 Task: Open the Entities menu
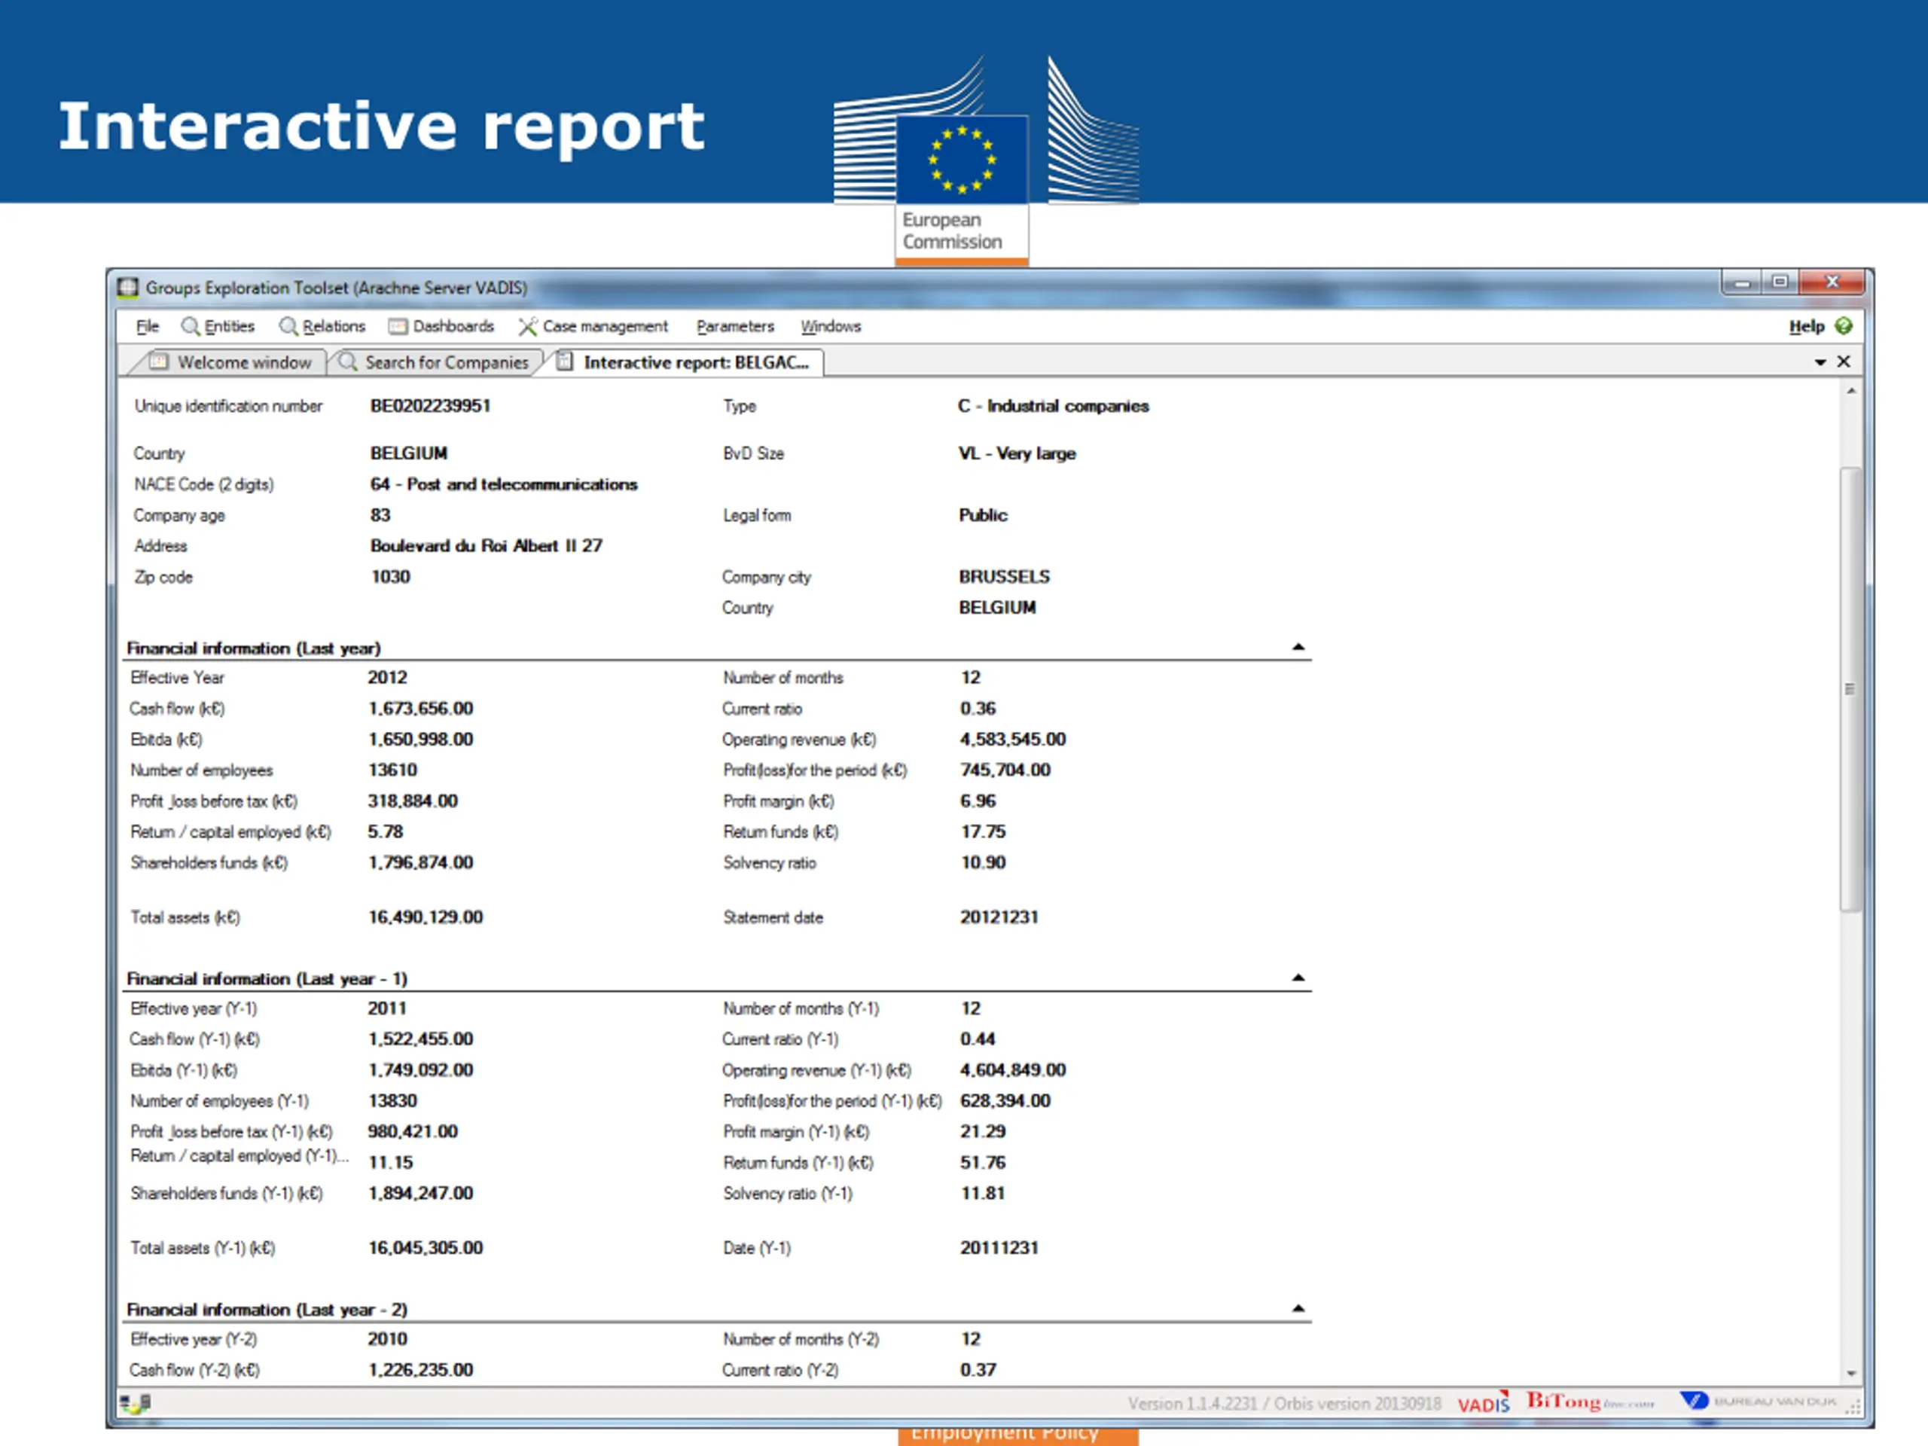pyautogui.click(x=229, y=326)
